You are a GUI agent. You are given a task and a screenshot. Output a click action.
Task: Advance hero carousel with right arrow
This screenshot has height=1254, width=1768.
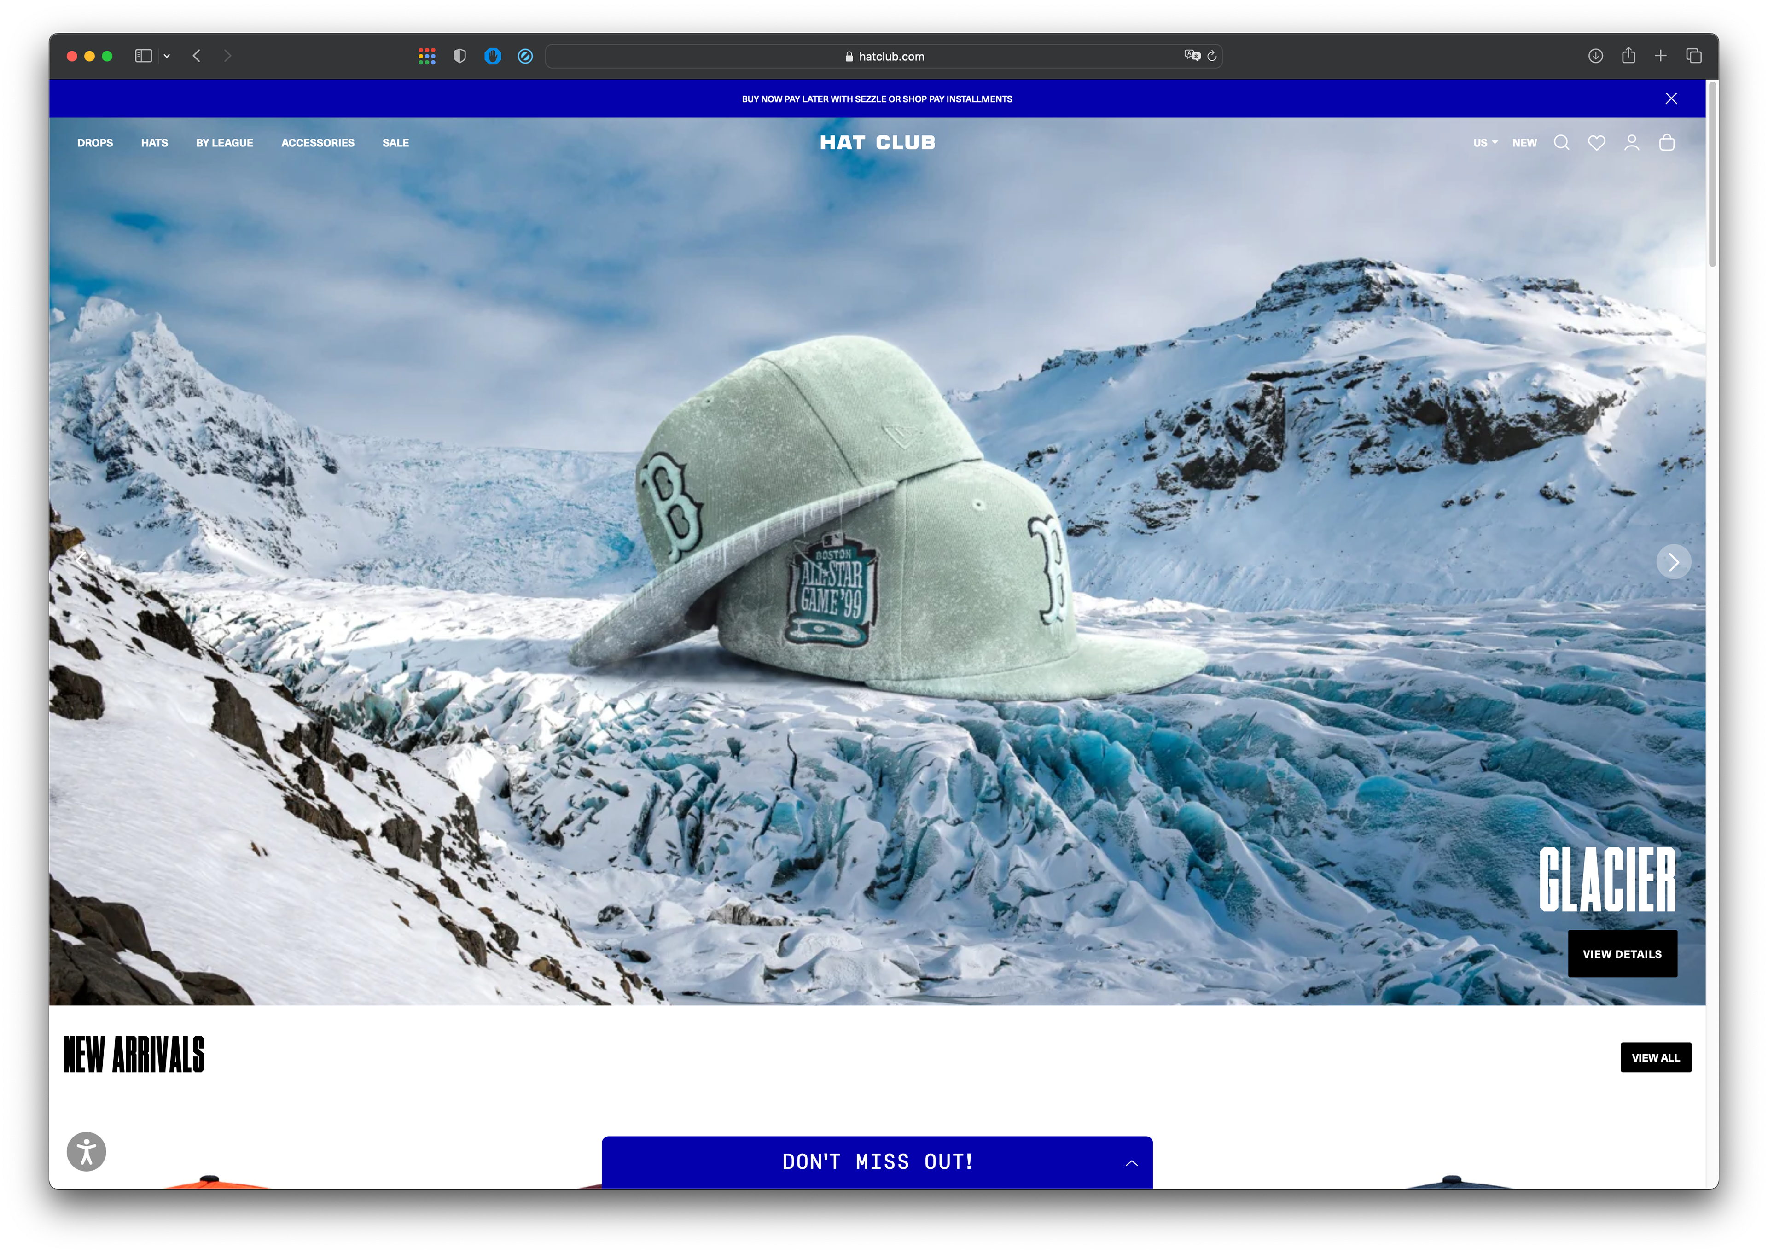click(1673, 561)
